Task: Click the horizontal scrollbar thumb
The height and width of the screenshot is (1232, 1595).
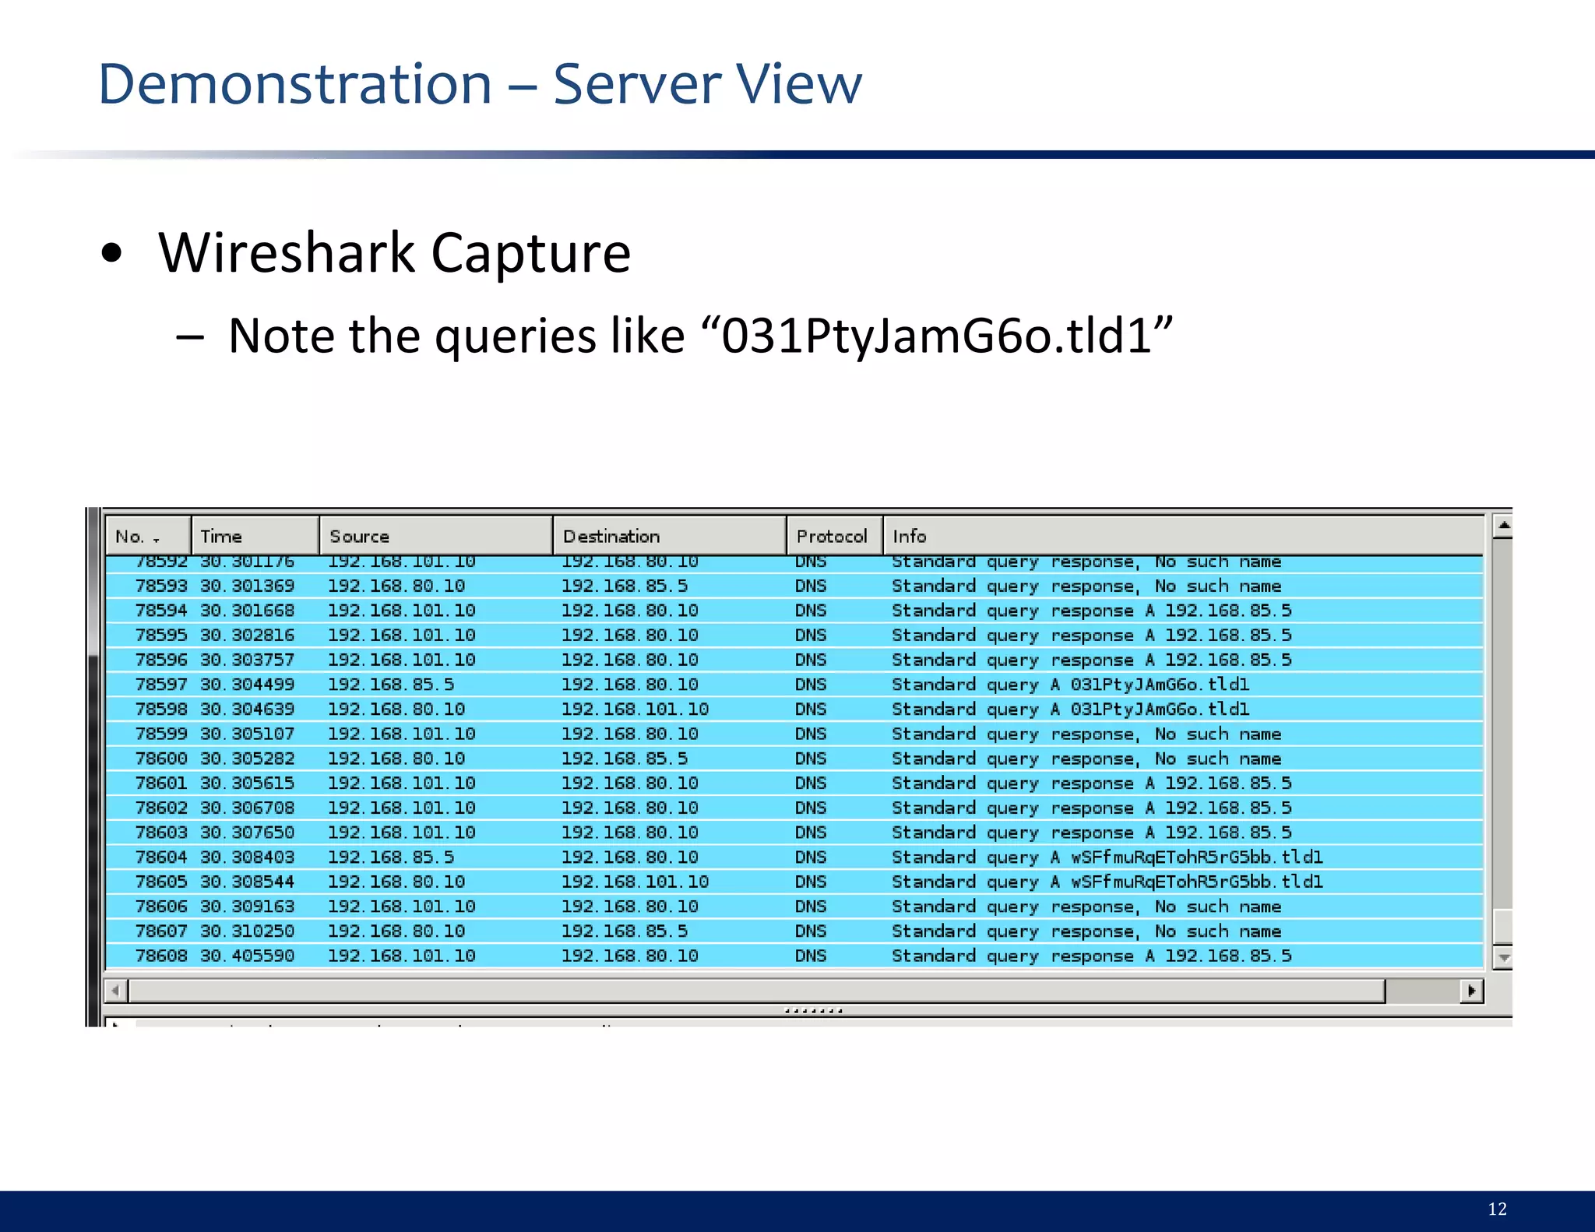Action: tap(757, 991)
